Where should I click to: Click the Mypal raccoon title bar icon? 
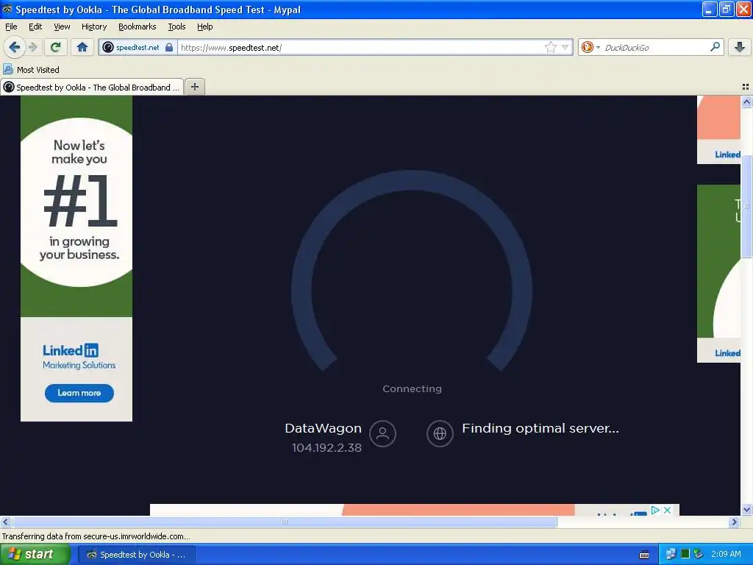(x=7, y=9)
